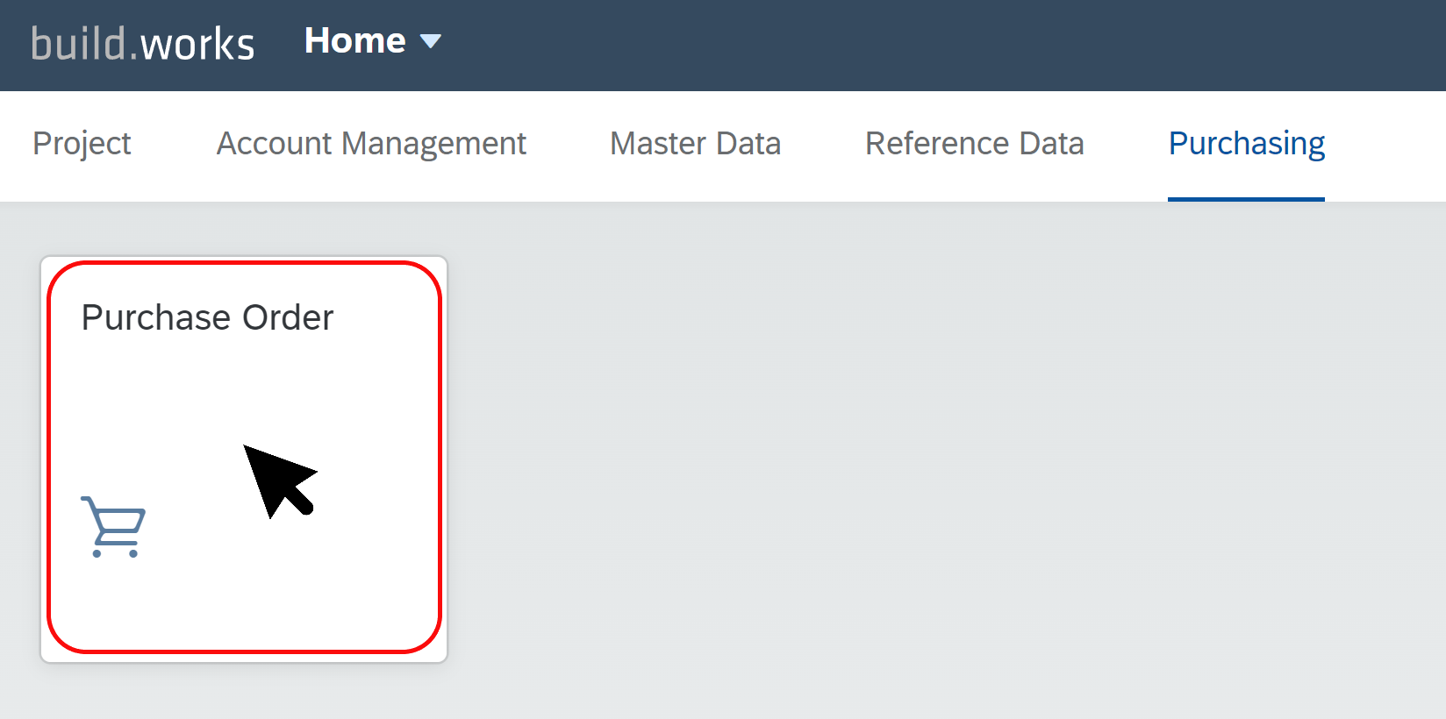Screen dimensions: 1446x719
Task: Open the Home menu title
Action: click(x=354, y=40)
